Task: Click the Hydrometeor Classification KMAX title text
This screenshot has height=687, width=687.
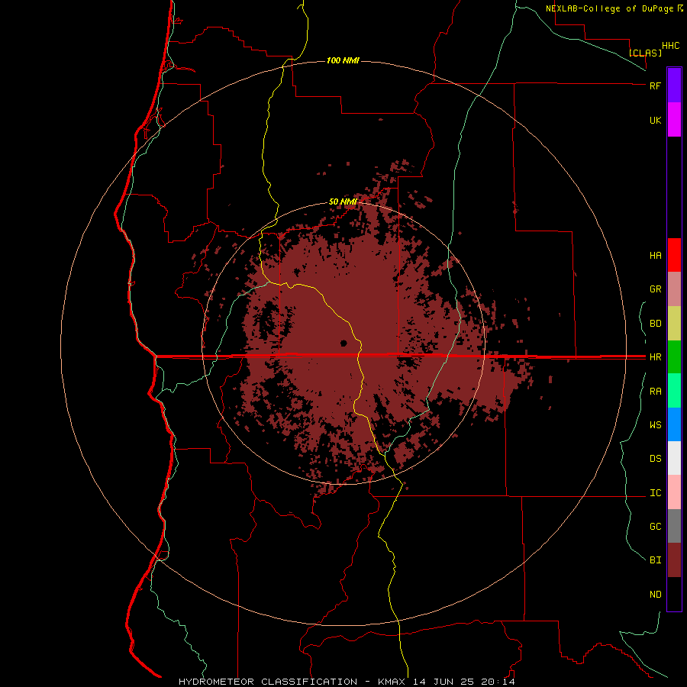Action: coord(347,682)
